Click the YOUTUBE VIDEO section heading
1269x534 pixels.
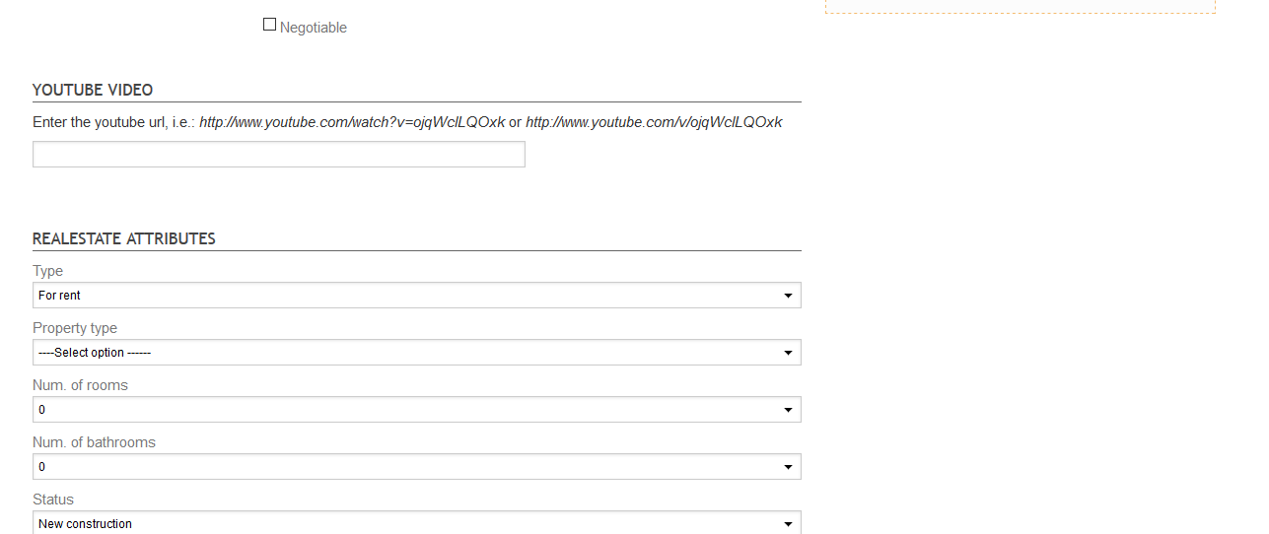[93, 90]
